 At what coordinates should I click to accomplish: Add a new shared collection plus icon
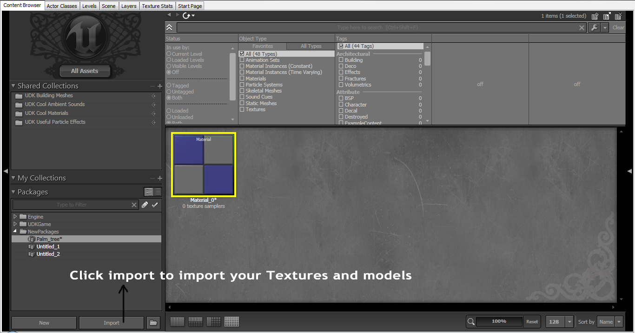point(160,86)
